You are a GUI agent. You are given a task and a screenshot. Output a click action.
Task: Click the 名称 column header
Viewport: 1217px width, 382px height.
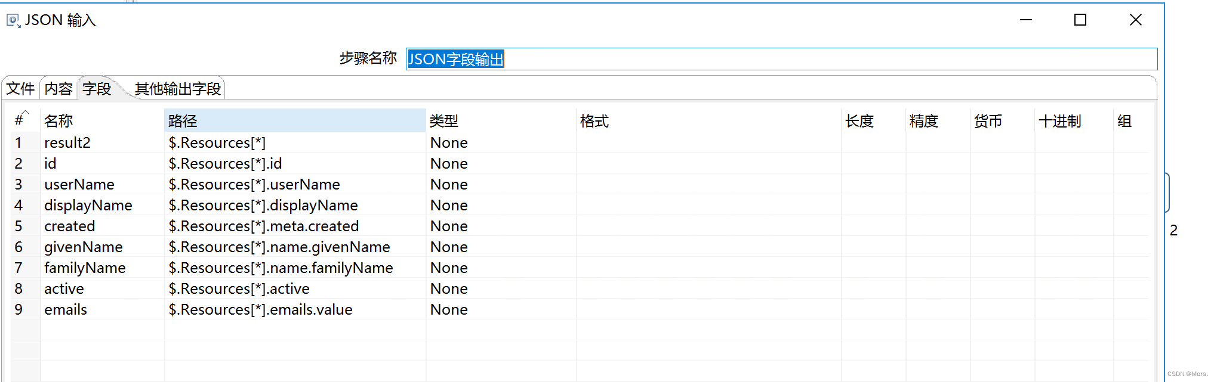pos(58,120)
